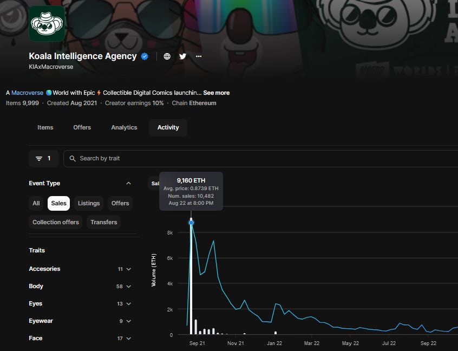Click the Avg. price 0.8739 ETH line
The image size is (458, 351).
point(191,188)
